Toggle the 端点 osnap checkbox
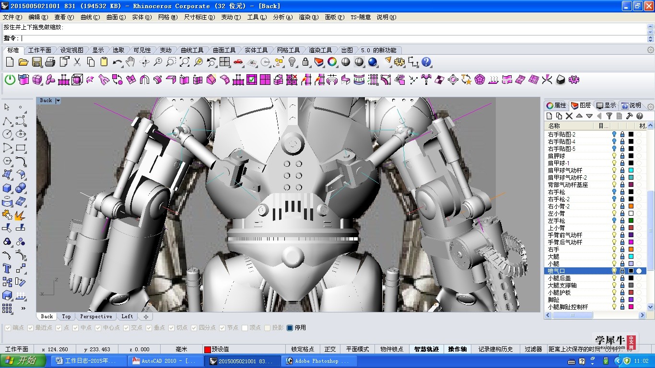This screenshot has height=368, width=655. click(8, 328)
